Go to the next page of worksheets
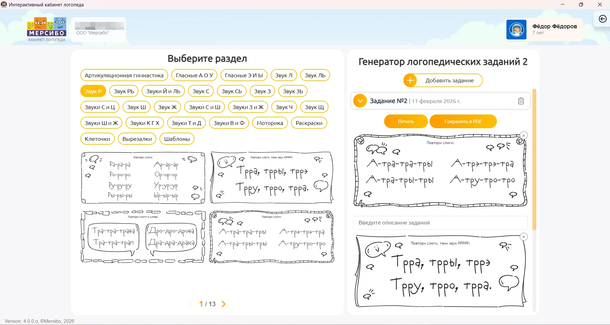Viewport: 610px width, 325px height. pos(224,304)
